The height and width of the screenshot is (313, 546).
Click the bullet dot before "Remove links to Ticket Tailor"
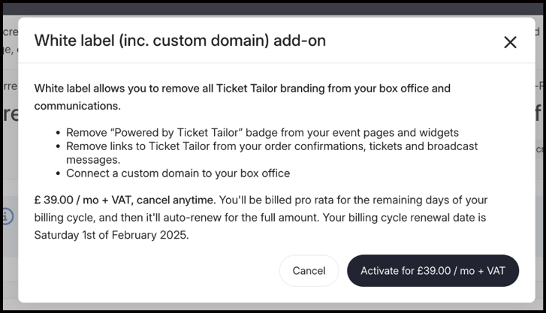click(x=58, y=146)
